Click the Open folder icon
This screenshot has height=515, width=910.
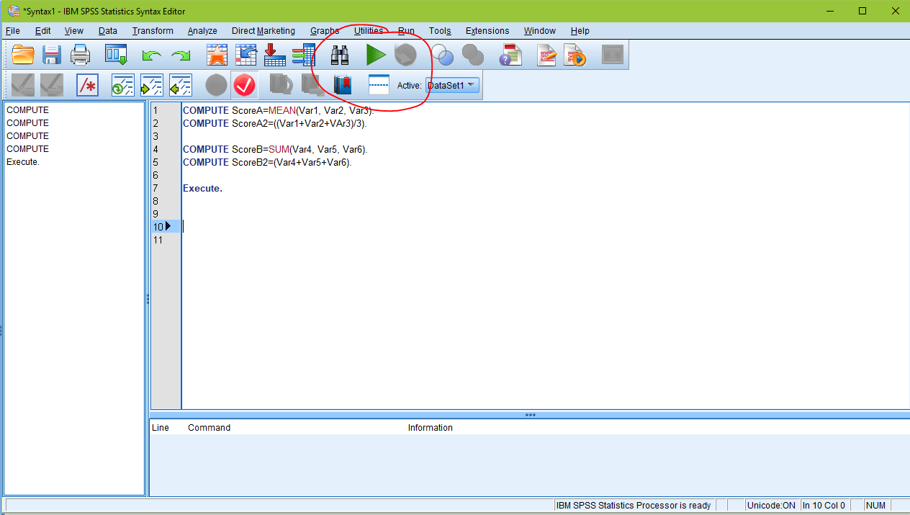click(x=23, y=55)
